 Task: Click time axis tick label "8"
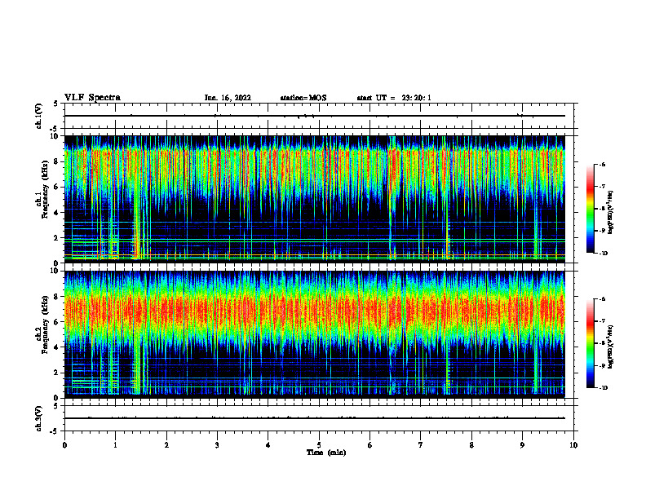(x=471, y=445)
